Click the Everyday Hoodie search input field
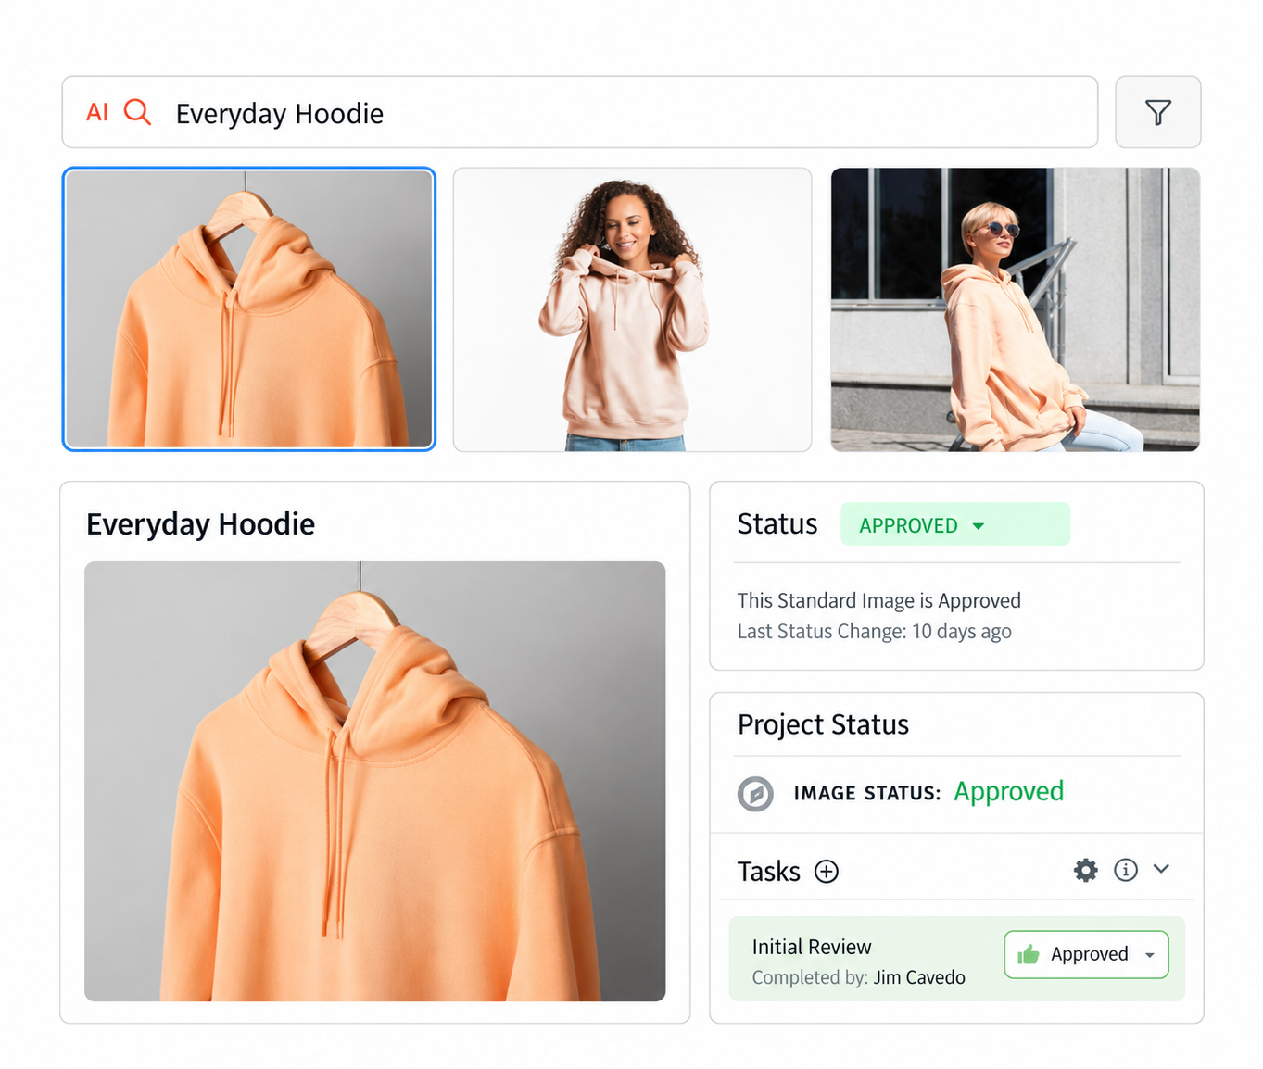1263x1069 pixels. pyautogui.click(x=580, y=112)
